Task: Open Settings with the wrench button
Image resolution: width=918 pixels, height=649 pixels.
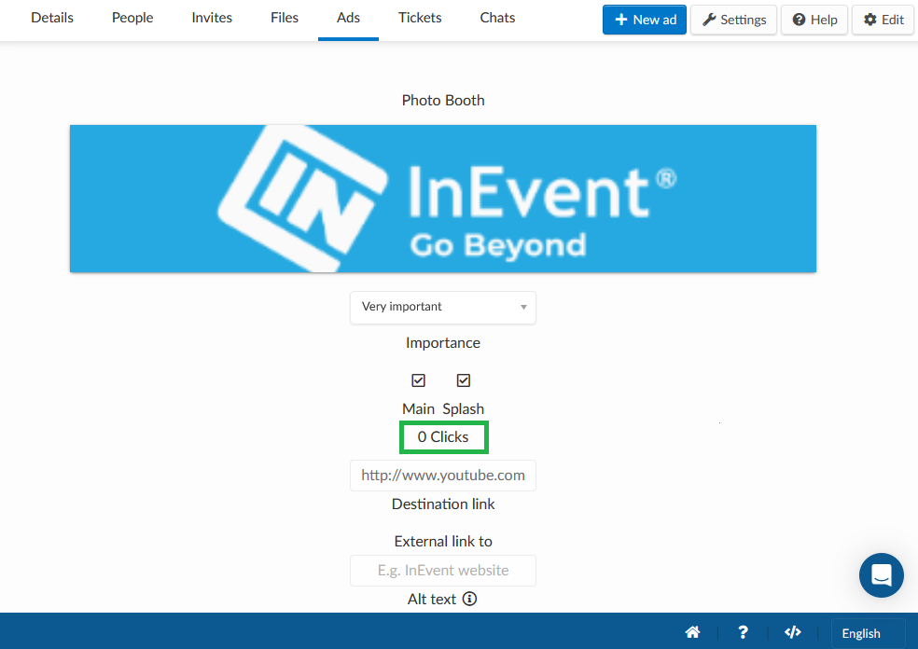Action: [733, 20]
